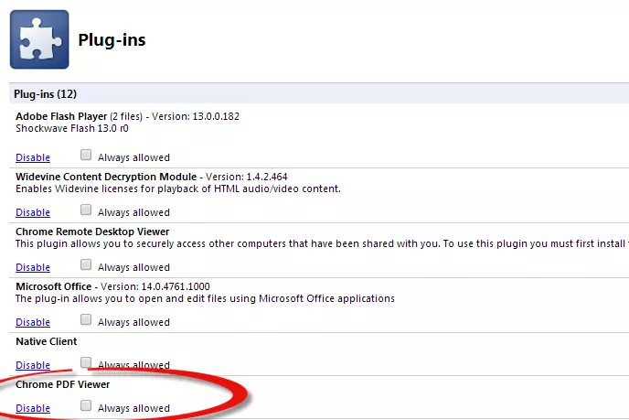The image size is (629, 420).
Task: Check Always allowed for Microsoft Office
Action: coord(86,319)
